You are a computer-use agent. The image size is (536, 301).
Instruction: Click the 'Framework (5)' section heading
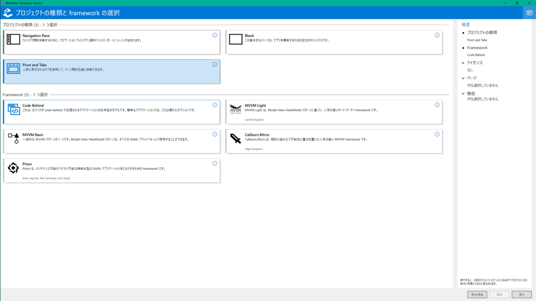(25, 95)
